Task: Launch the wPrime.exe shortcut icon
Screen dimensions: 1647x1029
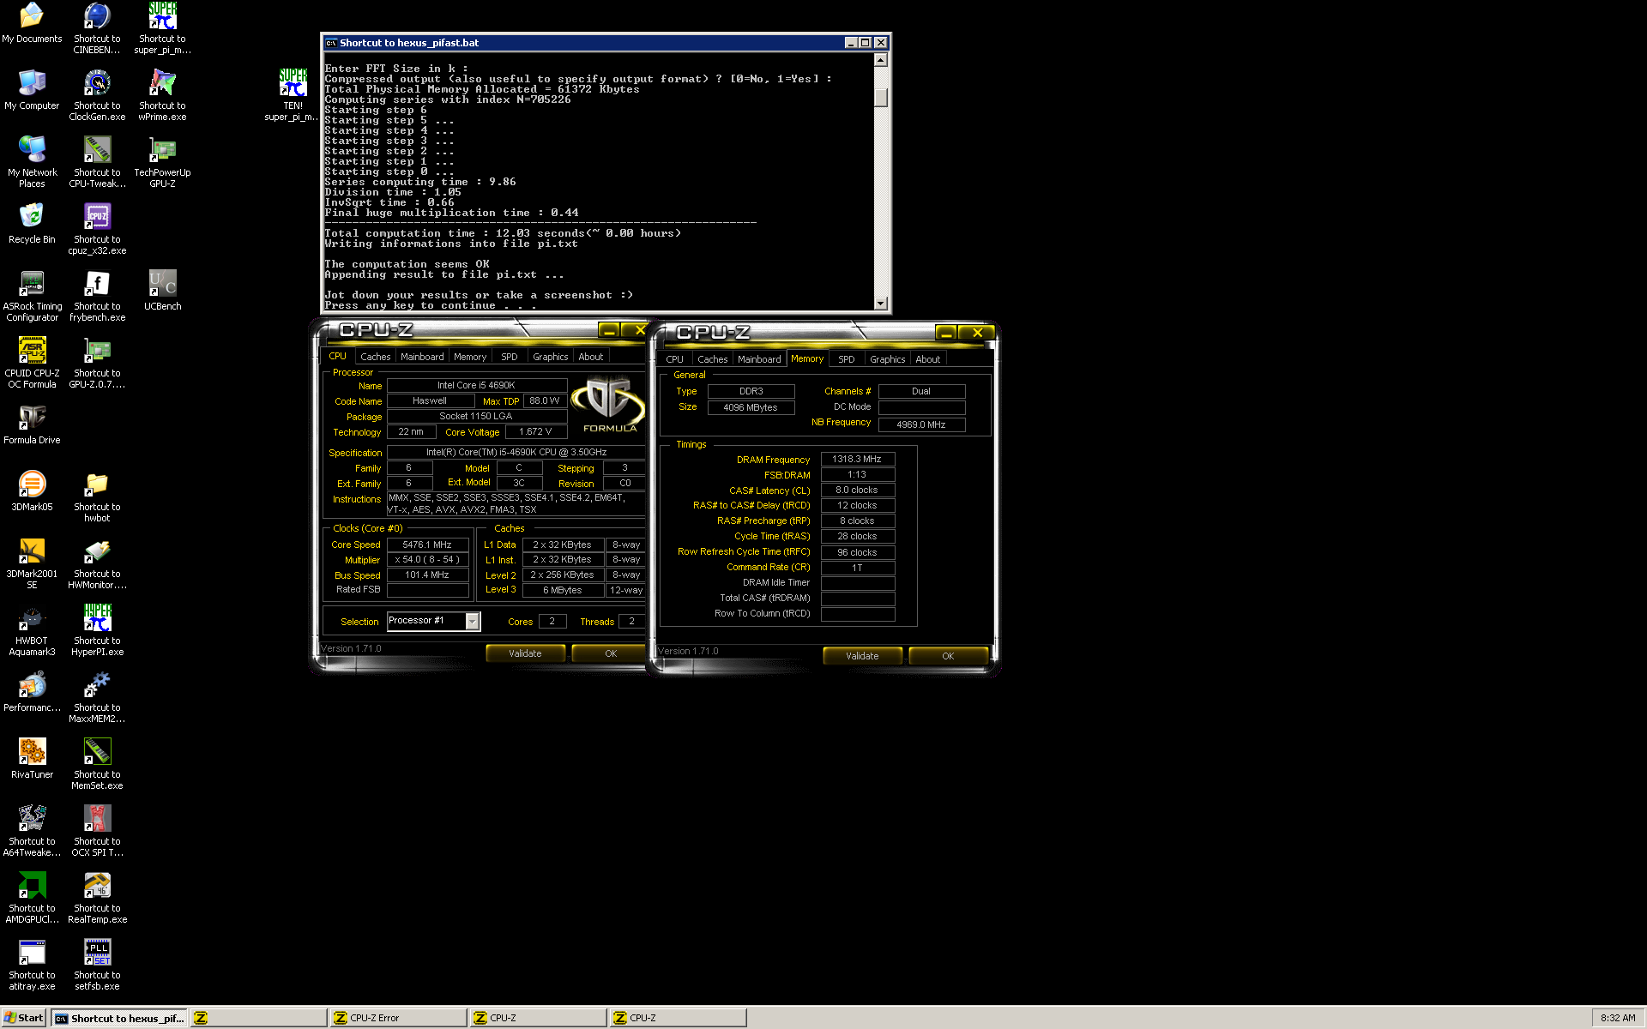Action: point(162,95)
